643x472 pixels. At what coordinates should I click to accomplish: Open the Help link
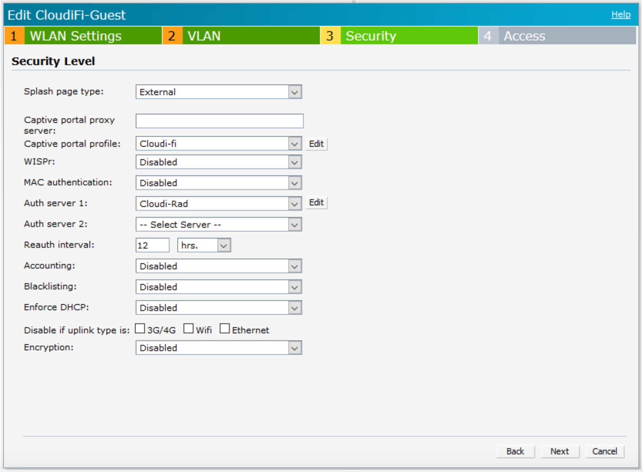620,14
